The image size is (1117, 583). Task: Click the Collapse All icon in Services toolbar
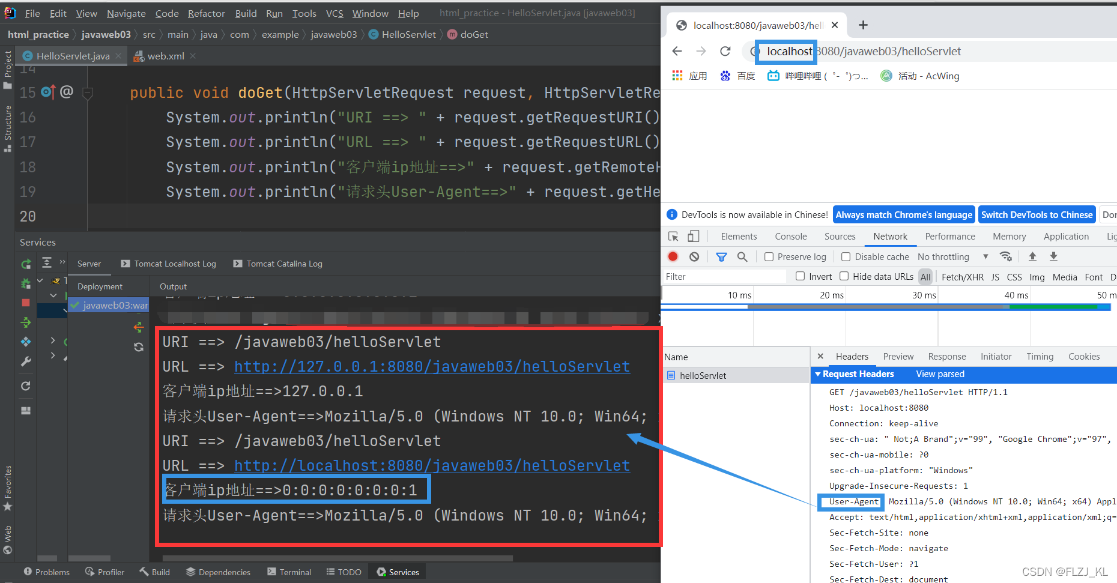[47, 263]
